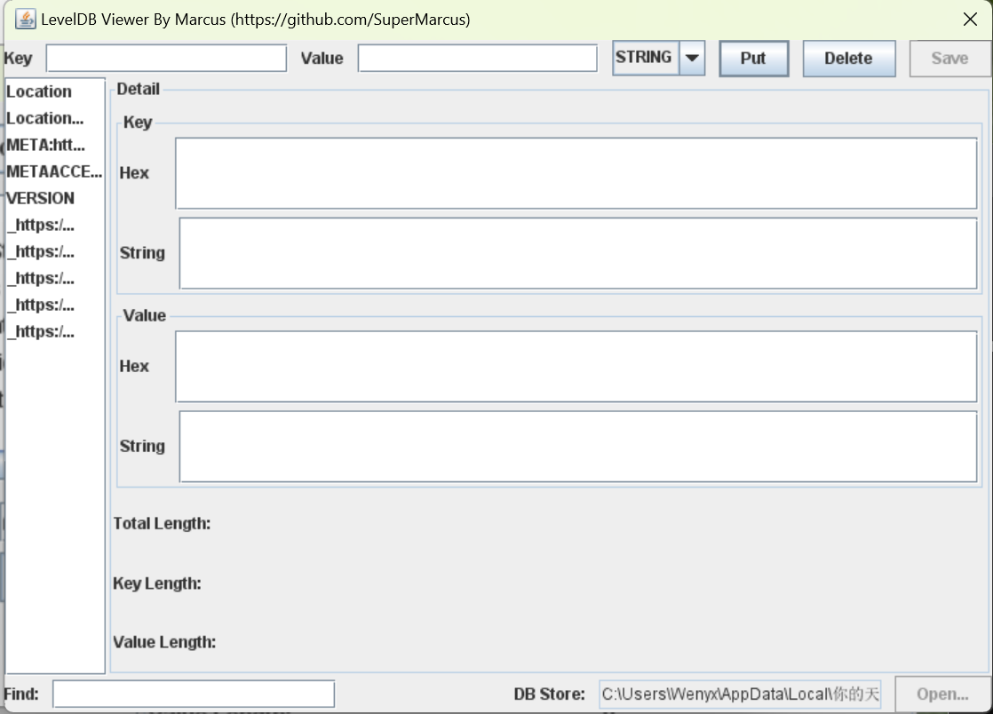Click the Key String text area
The height and width of the screenshot is (714, 993).
578,253
